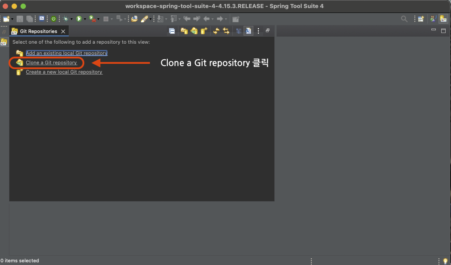Toggle hierarchical branch layout in the view toolbar
Viewport: 451px width, 265px height.
239,31
